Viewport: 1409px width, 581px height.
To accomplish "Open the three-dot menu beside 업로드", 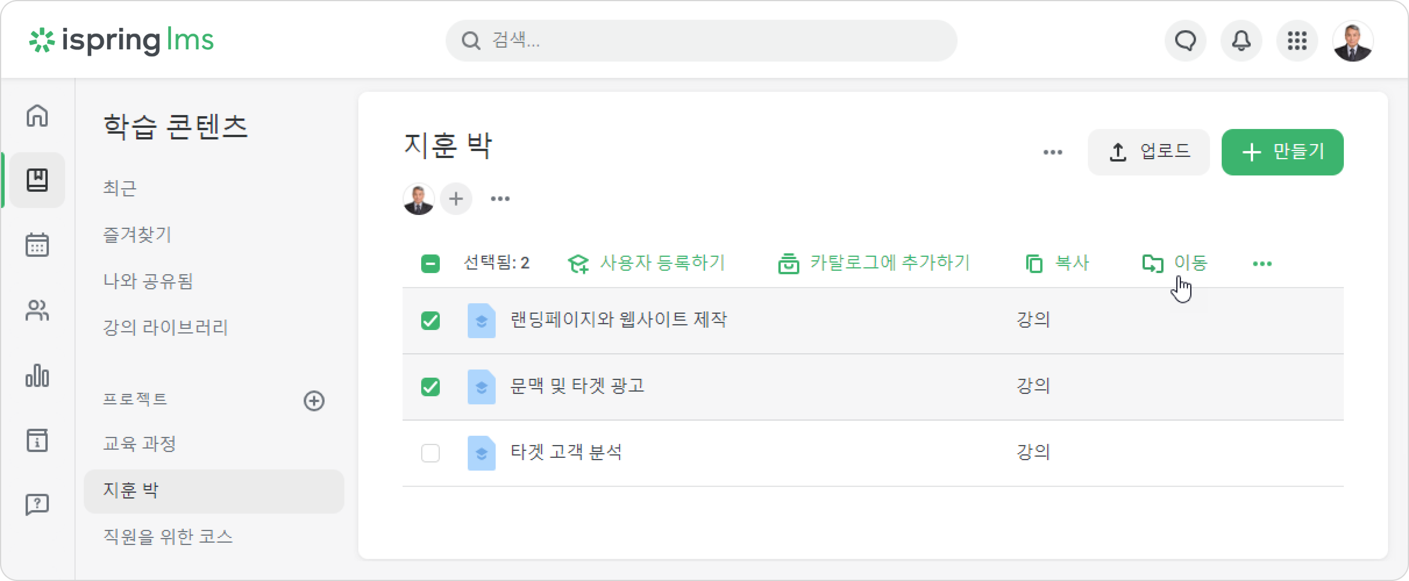I will coord(1052,152).
